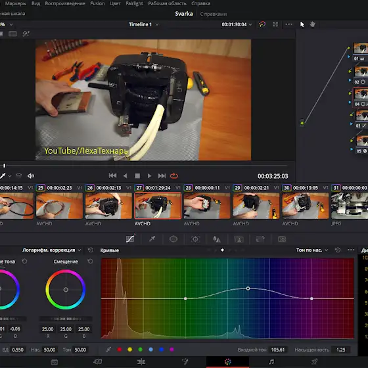Screen dimensions: 368x368
Task: Open the Воспроизведение menu
Action: [65, 3]
